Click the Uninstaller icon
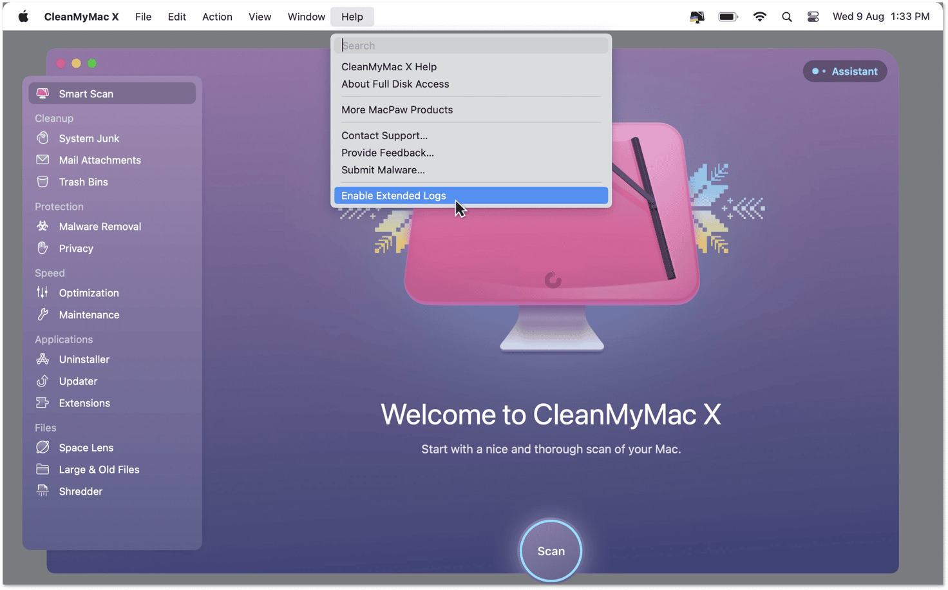The height and width of the screenshot is (590, 948). tap(43, 359)
